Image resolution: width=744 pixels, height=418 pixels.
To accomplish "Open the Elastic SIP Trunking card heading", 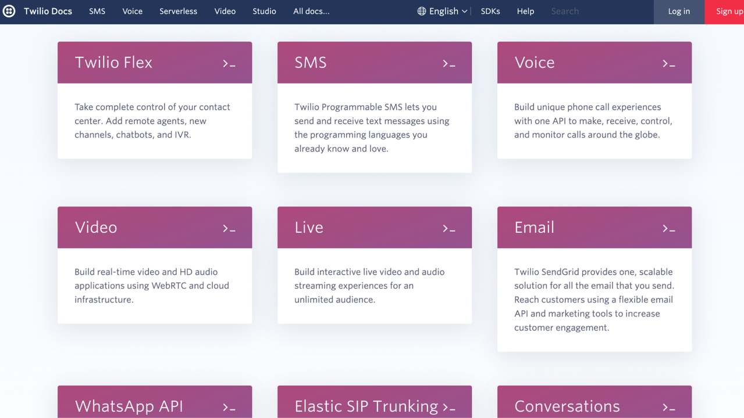I will (x=366, y=406).
